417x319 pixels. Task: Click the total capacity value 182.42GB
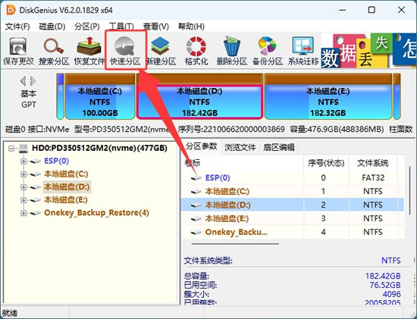[x=383, y=276]
